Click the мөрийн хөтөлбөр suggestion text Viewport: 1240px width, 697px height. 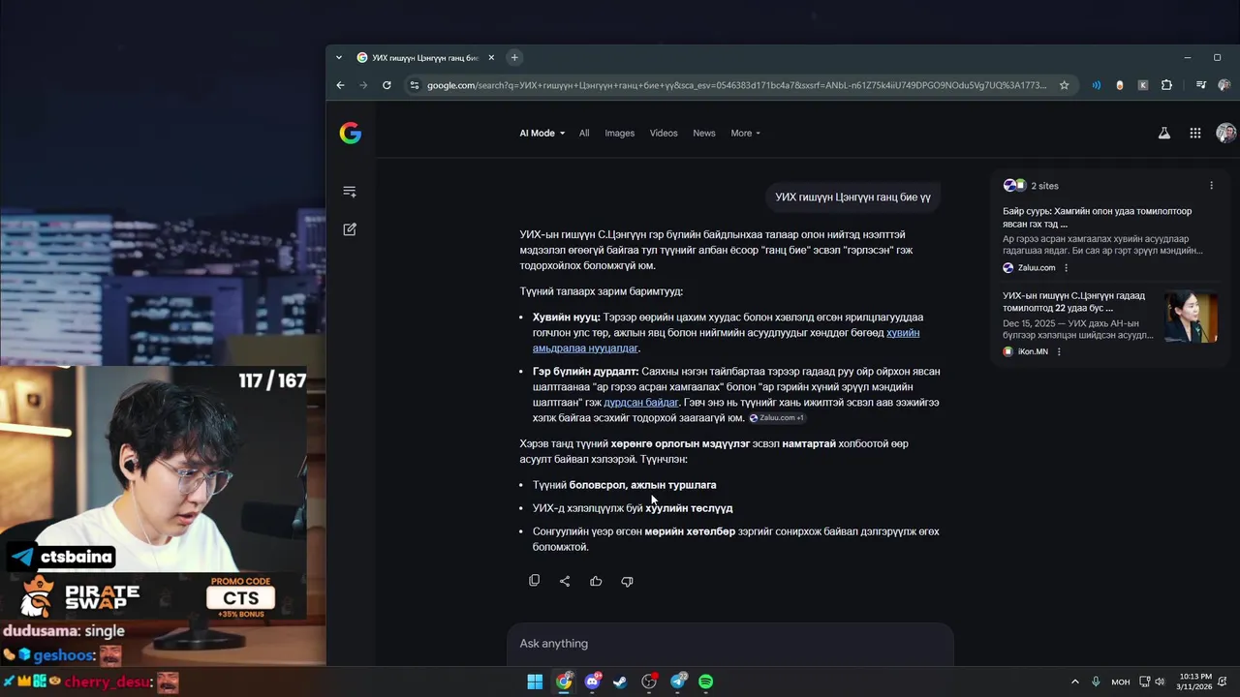click(x=690, y=531)
